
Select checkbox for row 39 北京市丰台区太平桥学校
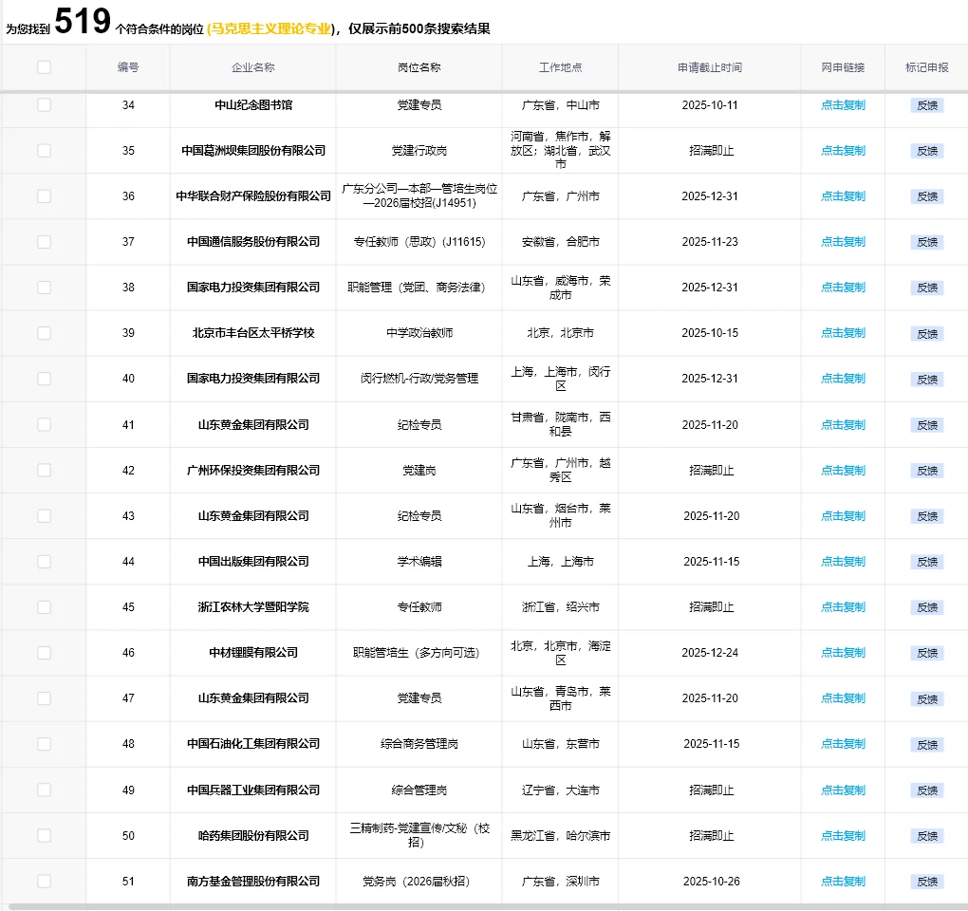44,333
